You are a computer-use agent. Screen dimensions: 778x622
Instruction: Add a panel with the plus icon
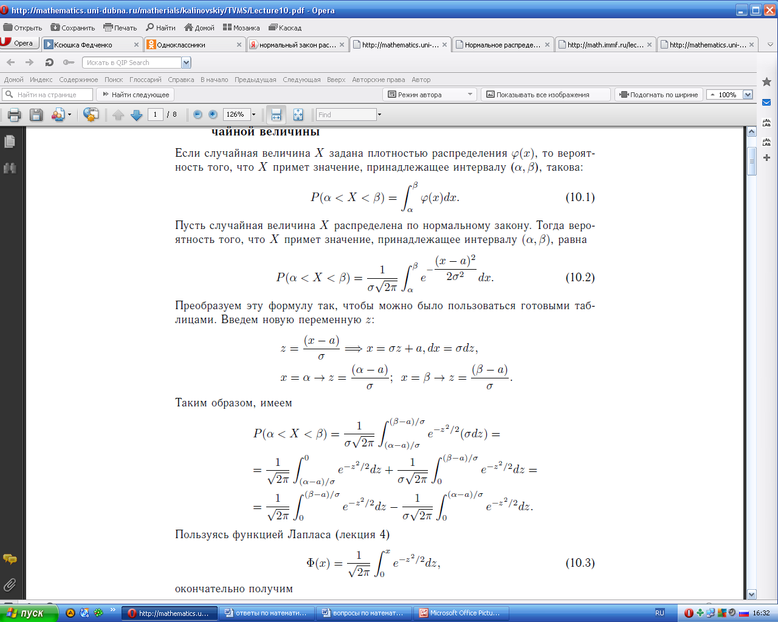coord(766,157)
